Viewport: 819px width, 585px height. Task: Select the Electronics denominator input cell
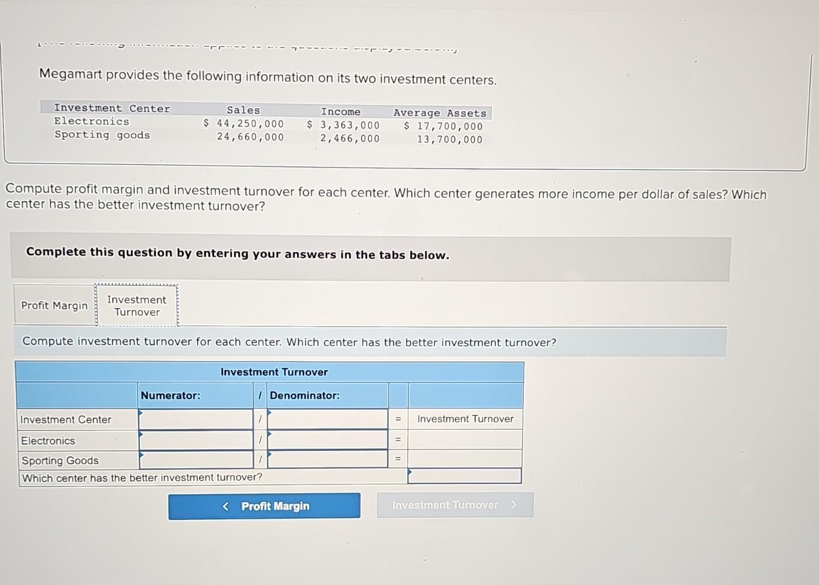point(327,440)
